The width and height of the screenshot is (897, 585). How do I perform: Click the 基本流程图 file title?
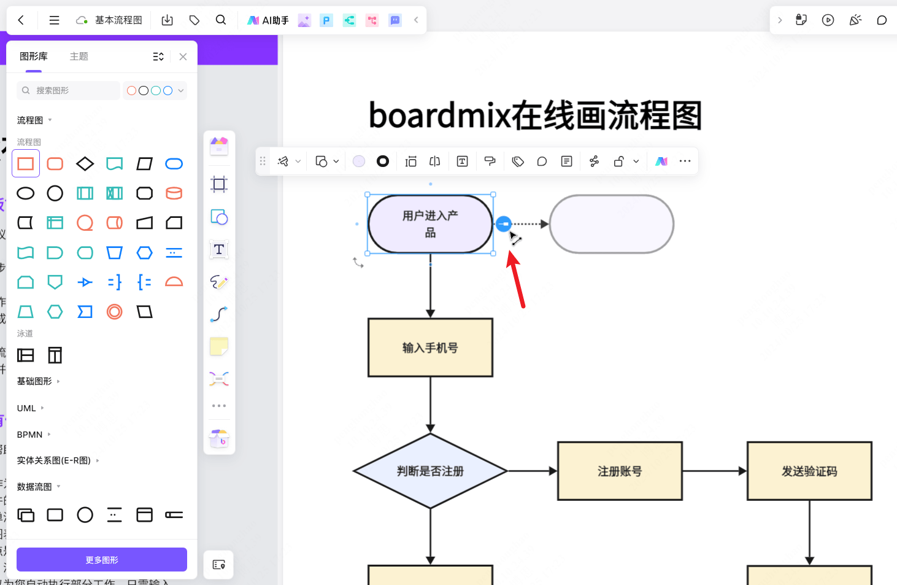(x=118, y=20)
